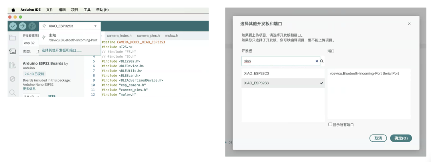The width and height of the screenshot is (431, 162).
Task: Click the #include <I2S.h> code line
Action: coord(117,47)
